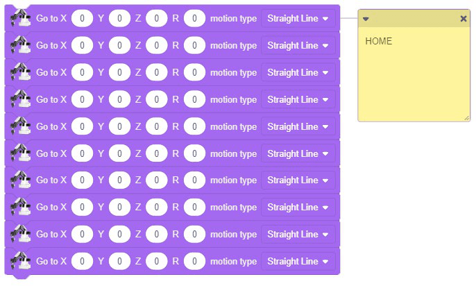The image size is (476, 286).
Task: Expand motion type dropdown on the tenth block
Action: 298,262
